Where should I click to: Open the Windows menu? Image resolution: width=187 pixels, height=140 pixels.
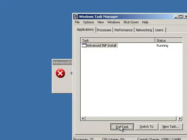(114, 22)
